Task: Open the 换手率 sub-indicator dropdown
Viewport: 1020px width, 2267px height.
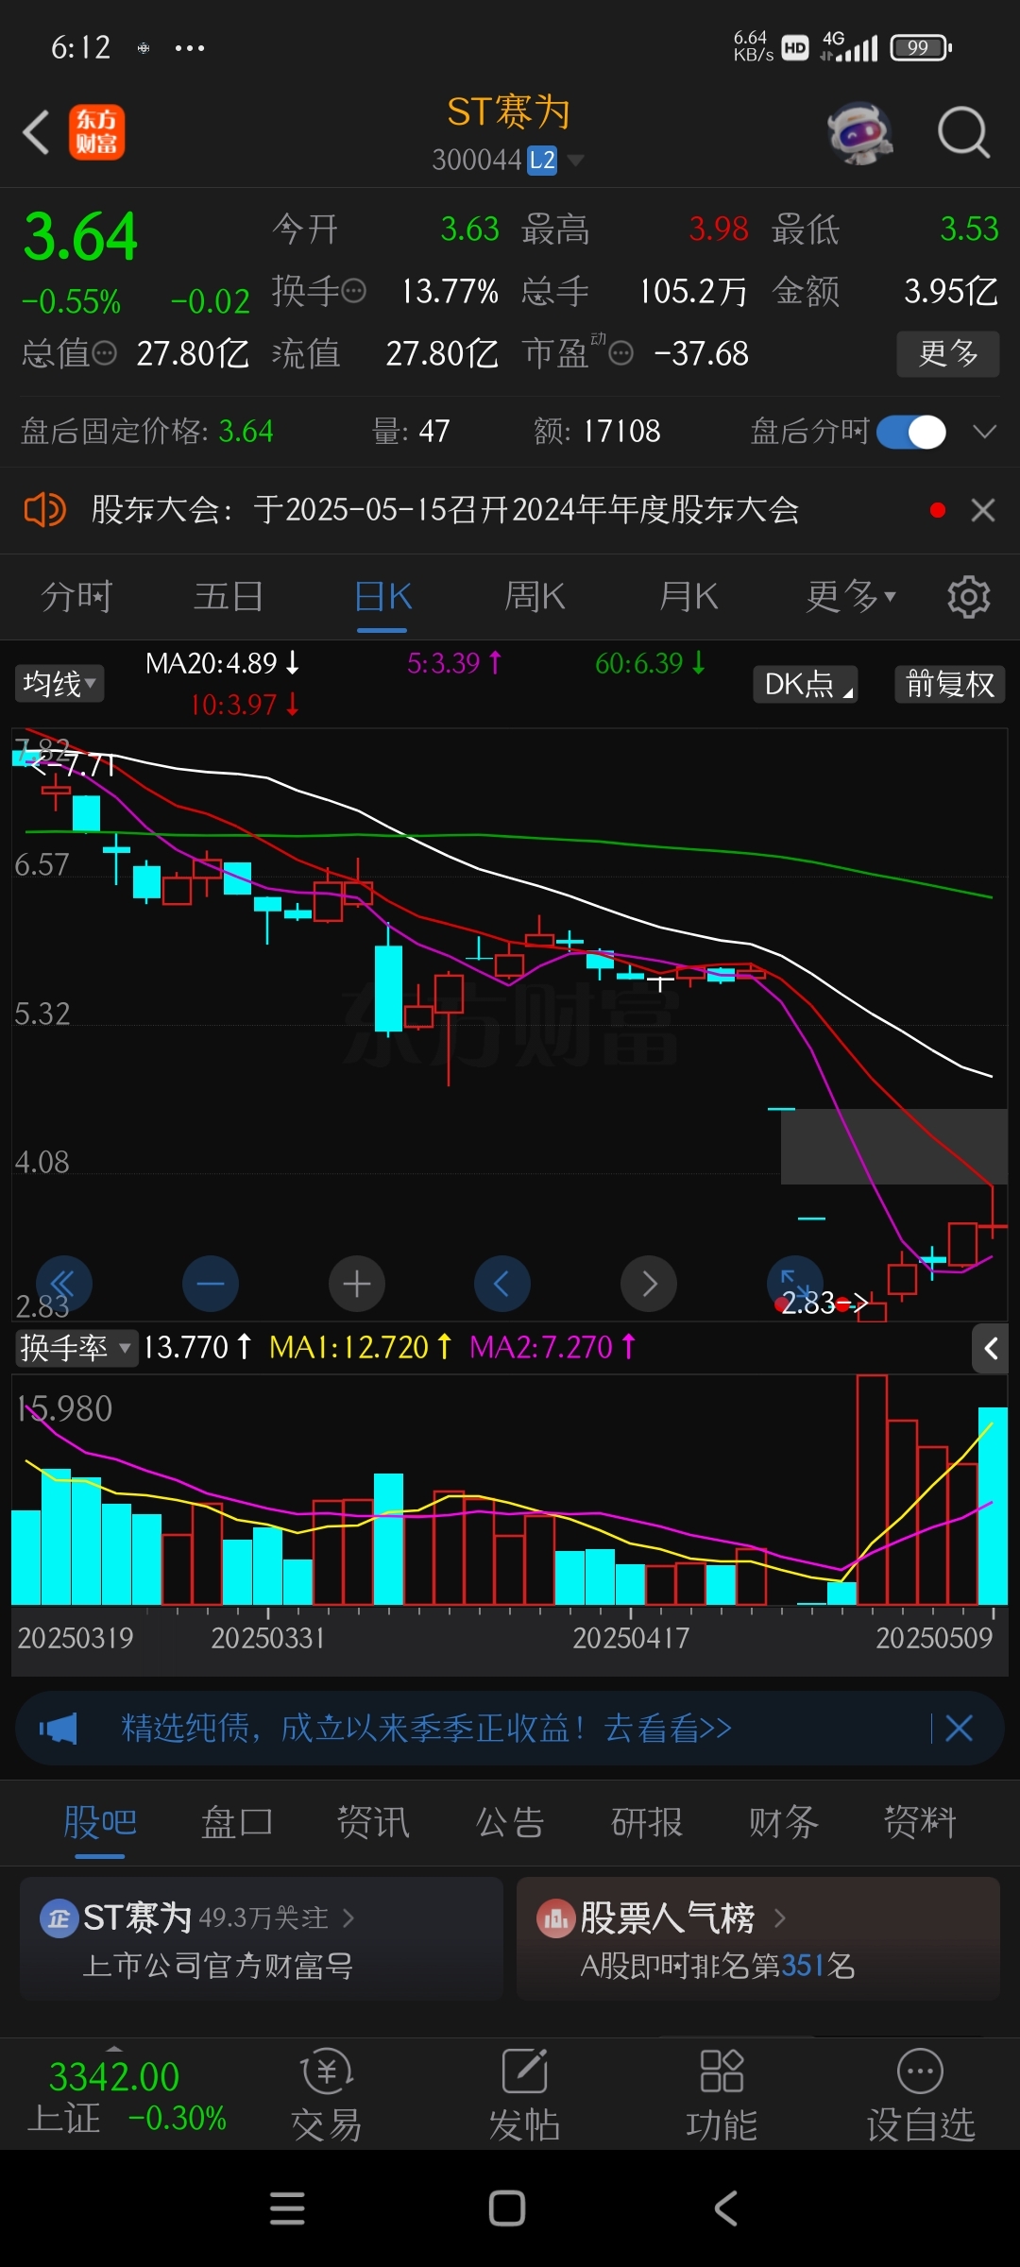Action: (76, 1347)
